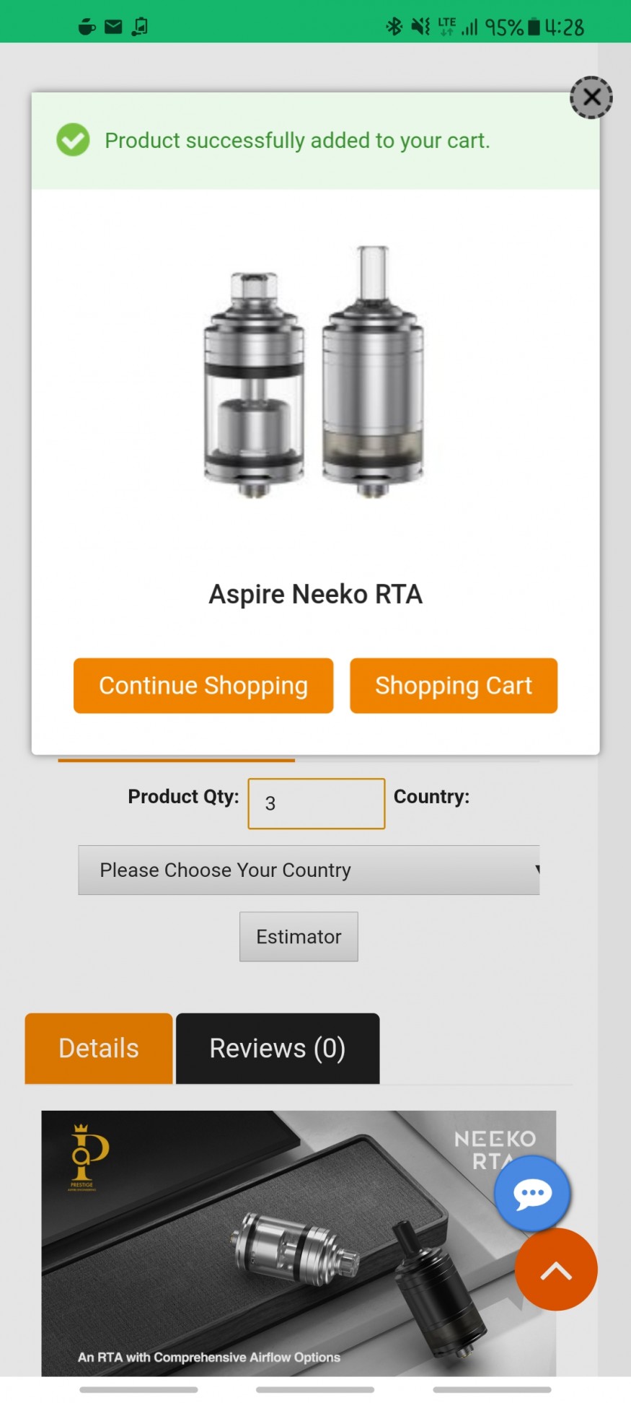Screen dimensions: 631x1403
Task: Click the Estimator button
Action: (x=299, y=937)
